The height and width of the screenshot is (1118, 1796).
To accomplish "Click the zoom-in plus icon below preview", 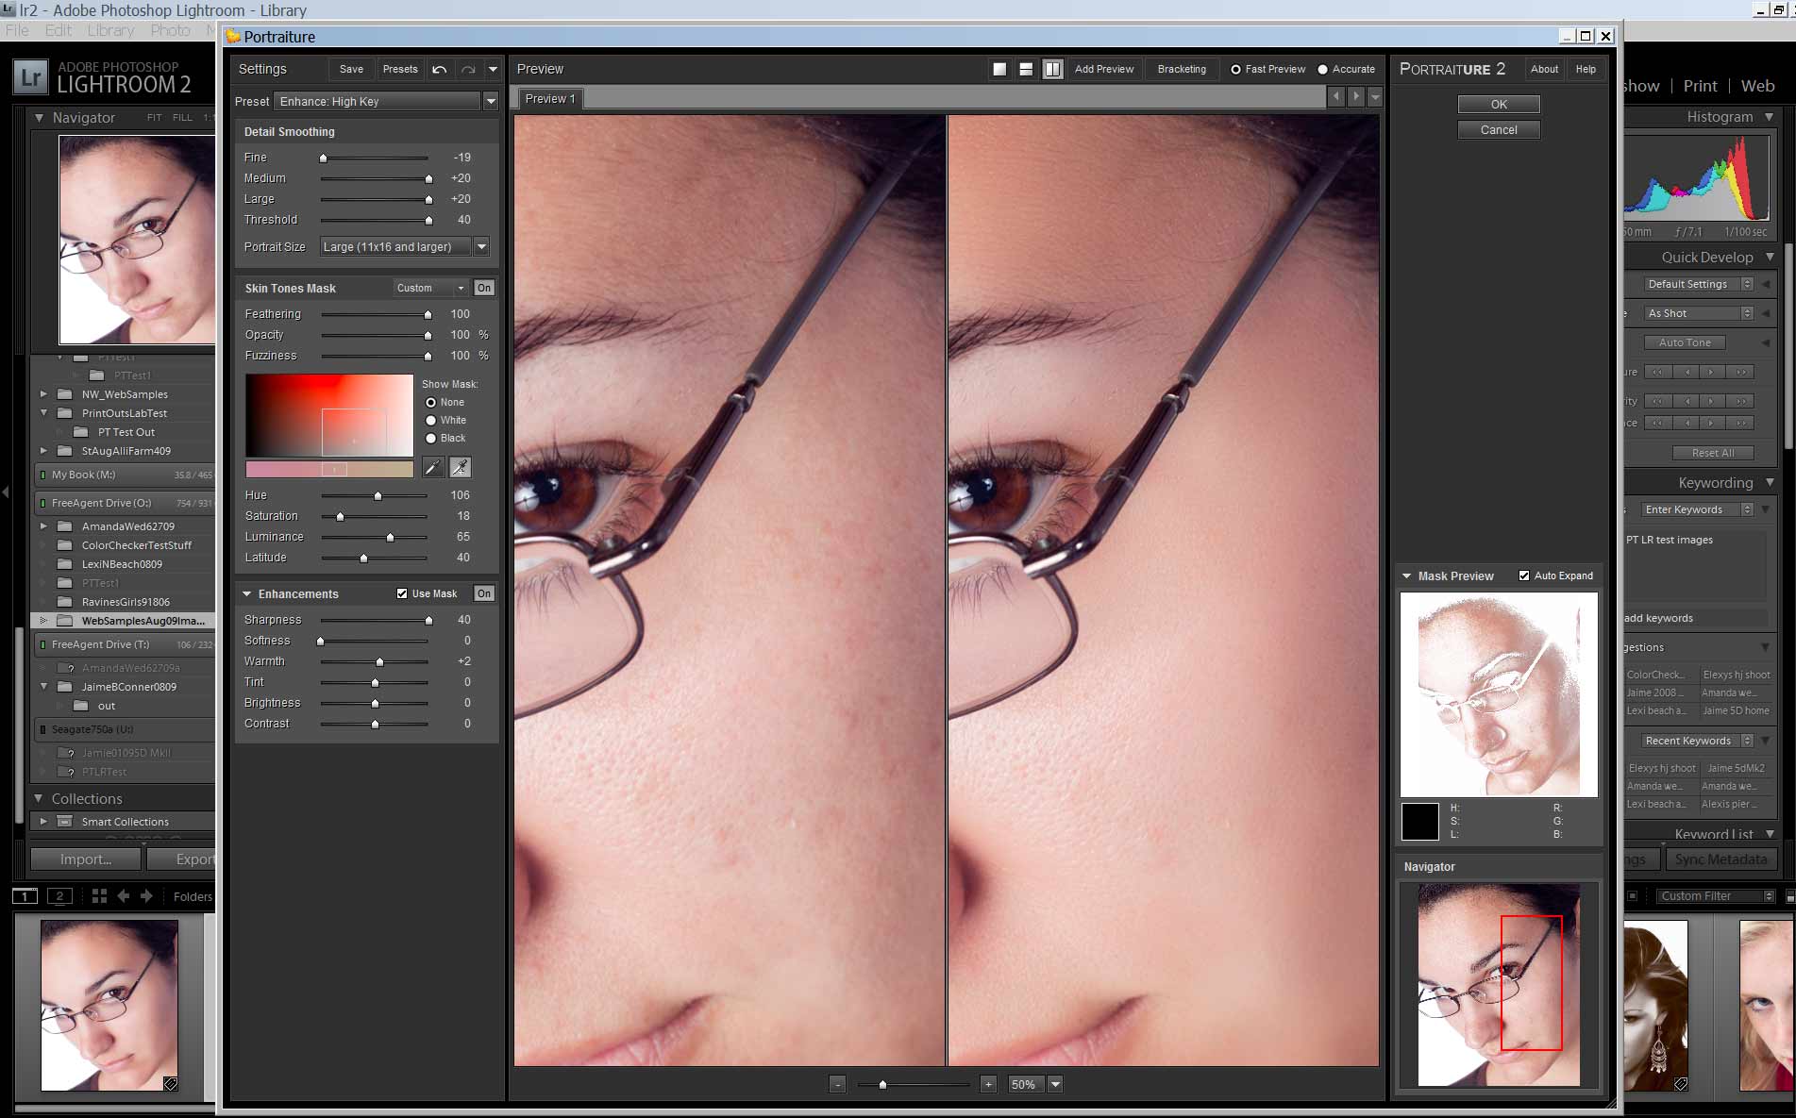I will (987, 1084).
